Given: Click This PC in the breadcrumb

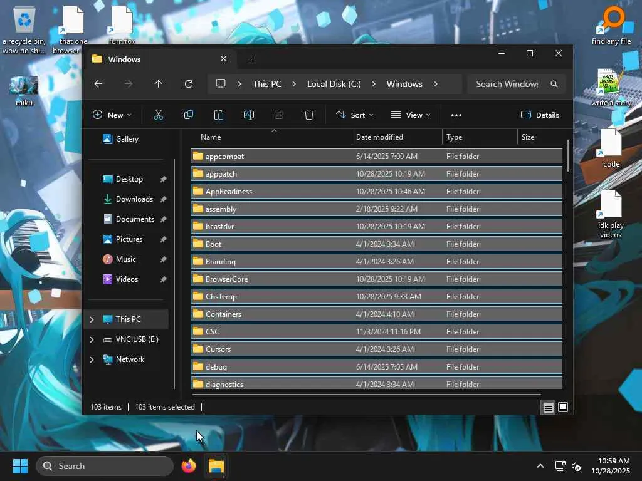Looking at the screenshot, I should coord(267,84).
